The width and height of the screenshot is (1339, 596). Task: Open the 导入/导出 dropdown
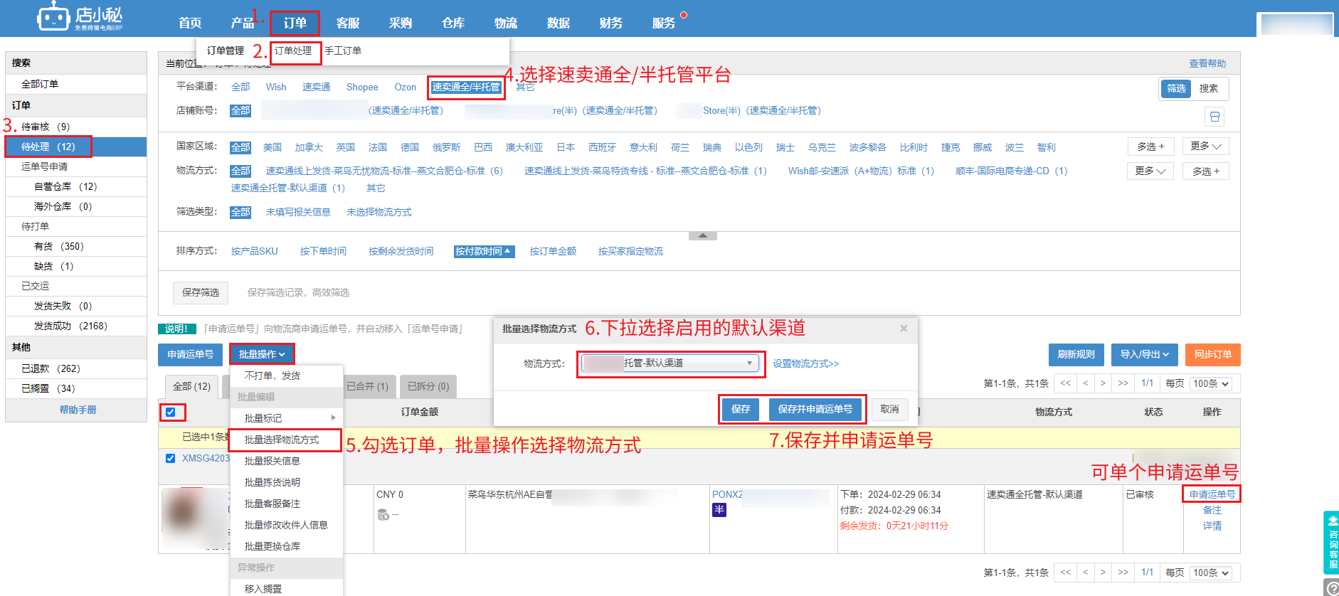pyautogui.click(x=1144, y=354)
